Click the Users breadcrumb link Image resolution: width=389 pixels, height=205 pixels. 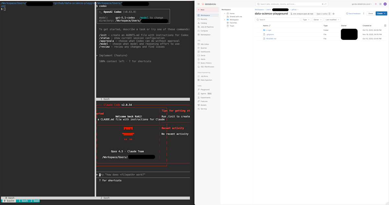point(268,10)
